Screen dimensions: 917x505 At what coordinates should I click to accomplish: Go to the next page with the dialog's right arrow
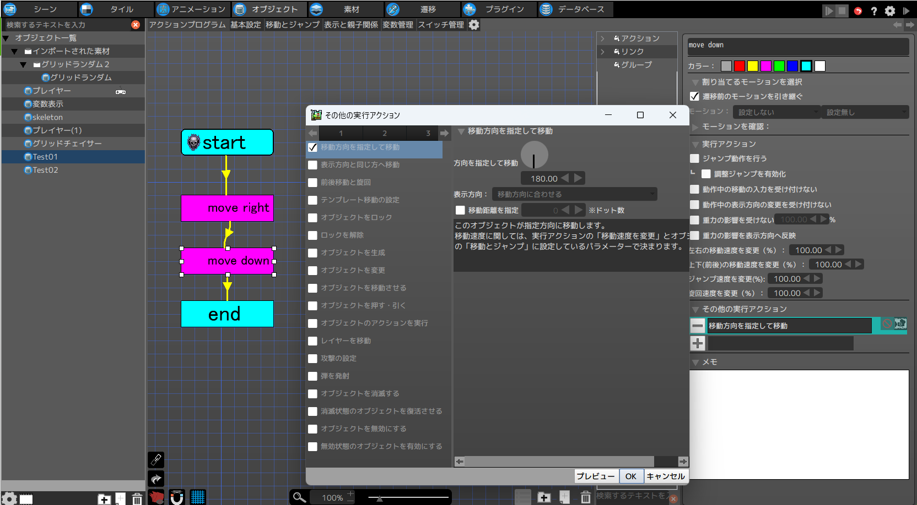(444, 133)
